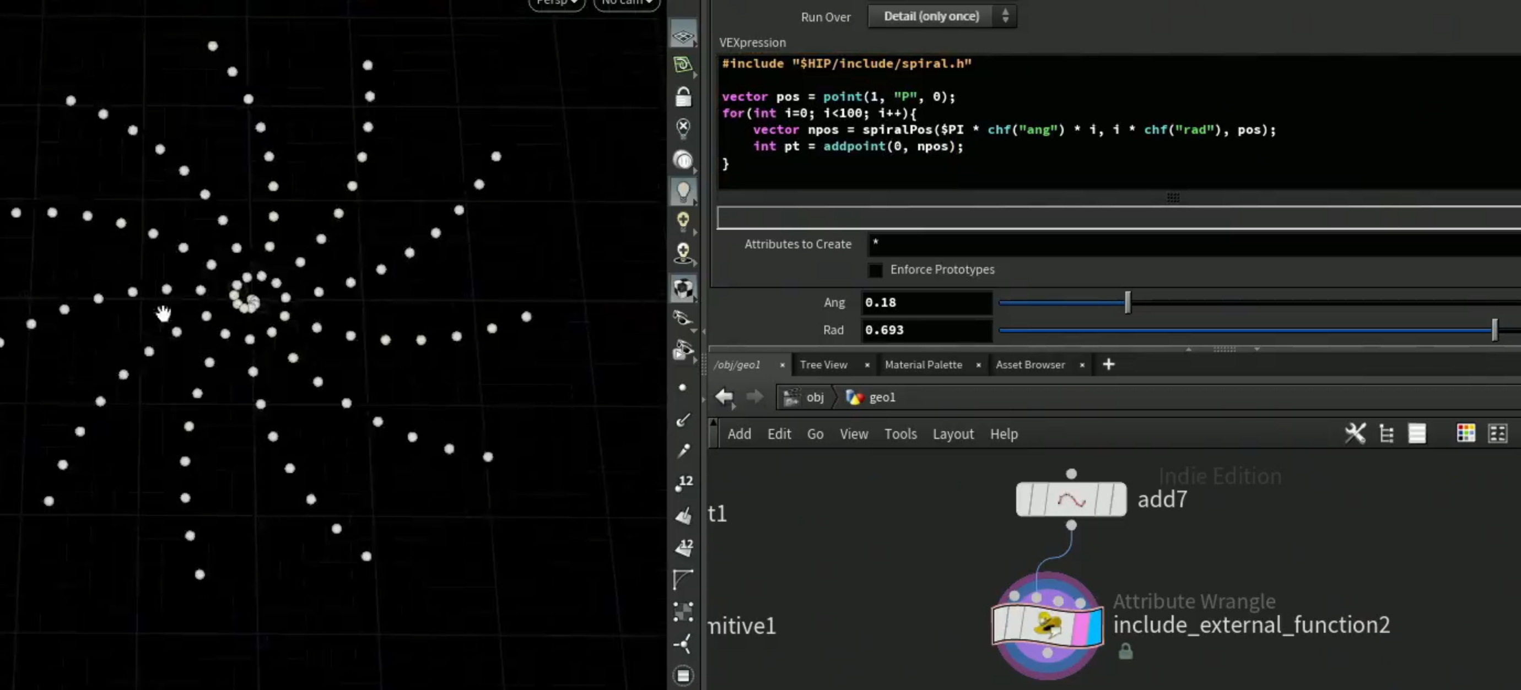Open the color palette grid icon
The height and width of the screenshot is (690, 1521).
pyautogui.click(x=1465, y=434)
